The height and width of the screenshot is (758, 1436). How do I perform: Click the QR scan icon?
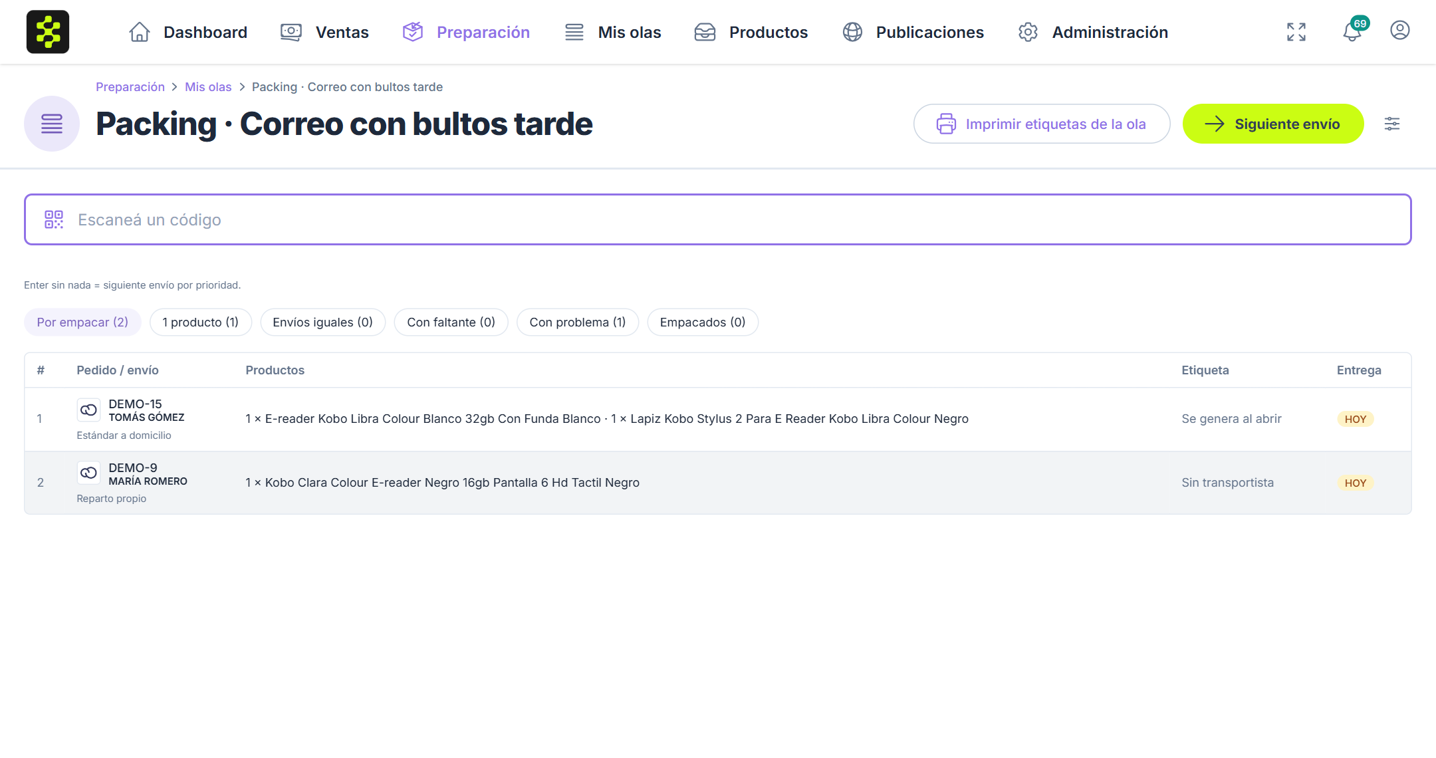54,219
